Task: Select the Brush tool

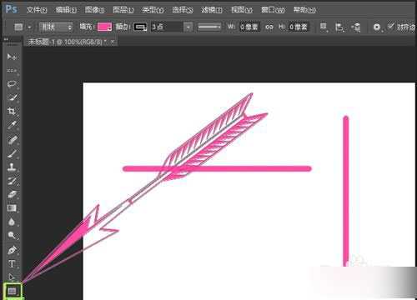Action: (12, 153)
